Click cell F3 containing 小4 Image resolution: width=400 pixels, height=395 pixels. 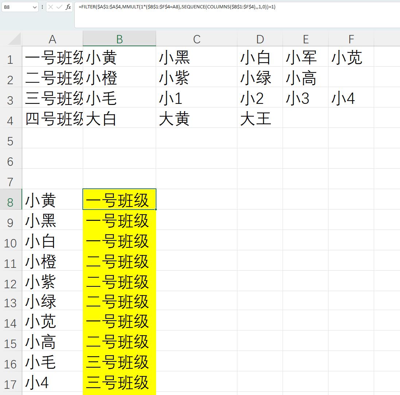(x=351, y=97)
